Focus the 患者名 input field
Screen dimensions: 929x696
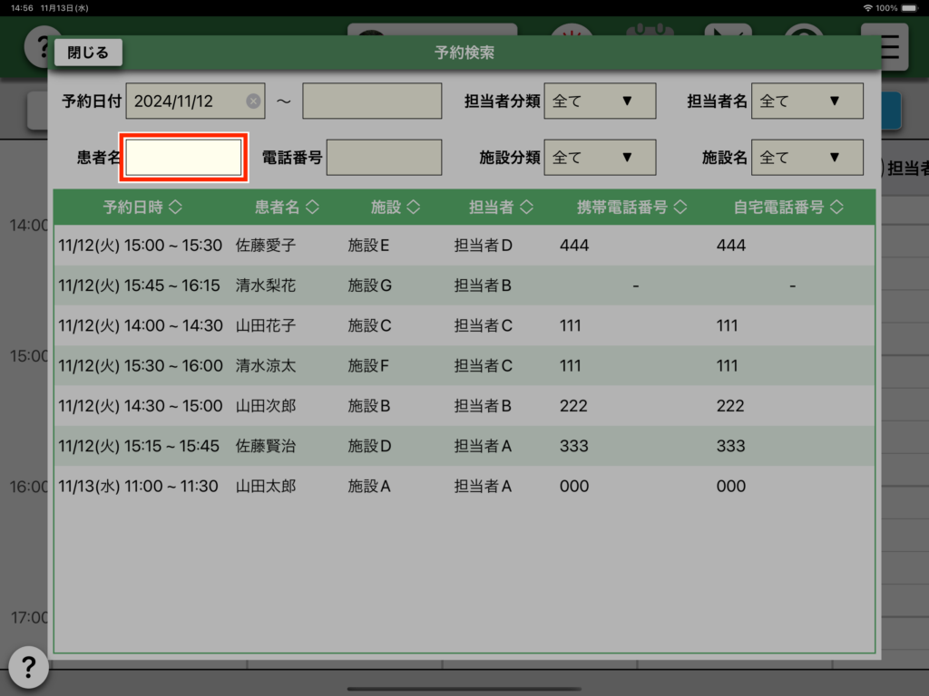[x=184, y=158]
